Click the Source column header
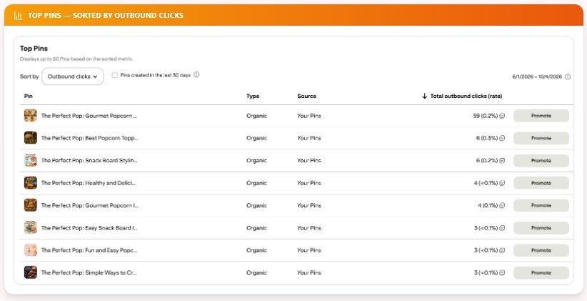This screenshot has width=587, height=301. click(x=306, y=96)
